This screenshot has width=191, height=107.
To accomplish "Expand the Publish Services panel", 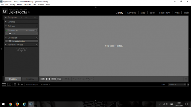I will click(6, 45).
